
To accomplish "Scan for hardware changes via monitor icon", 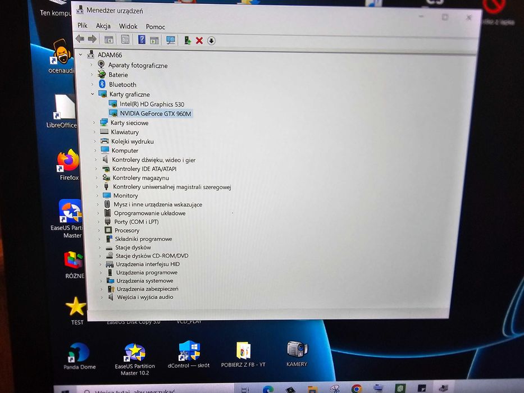I will (171, 40).
